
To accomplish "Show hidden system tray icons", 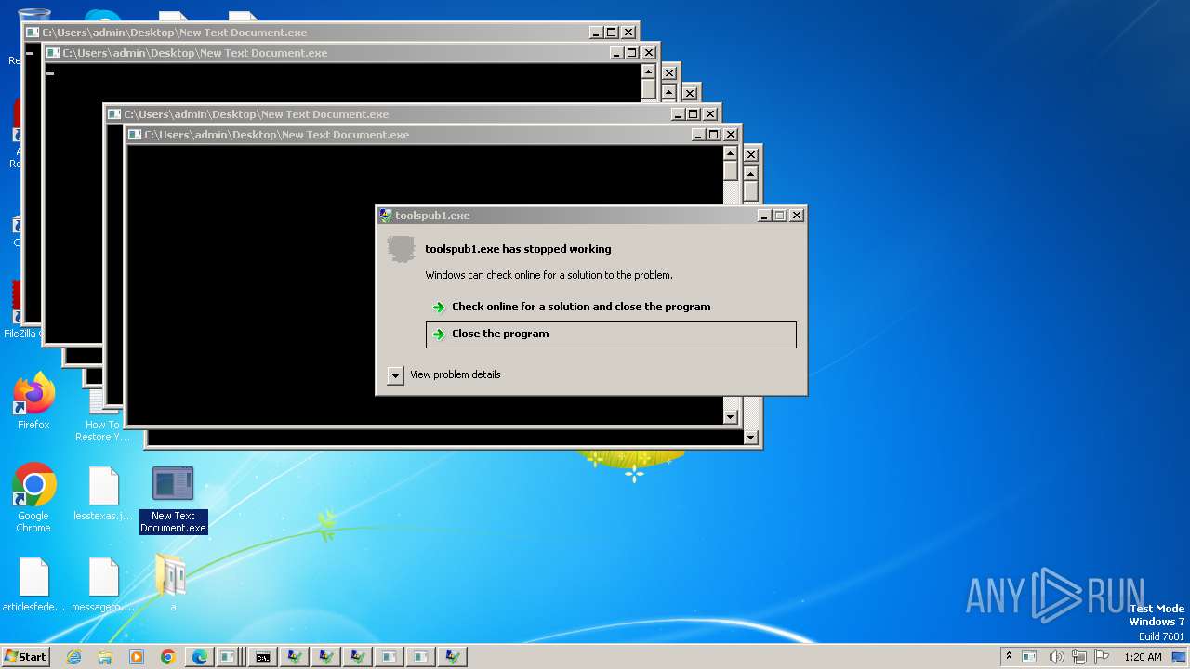I will [x=1009, y=656].
